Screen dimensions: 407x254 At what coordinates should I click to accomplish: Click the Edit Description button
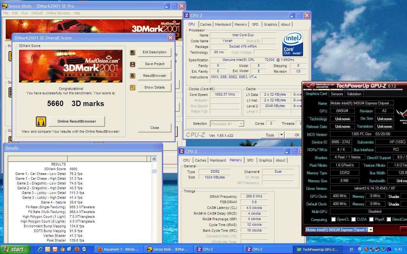(x=155, y=52)
